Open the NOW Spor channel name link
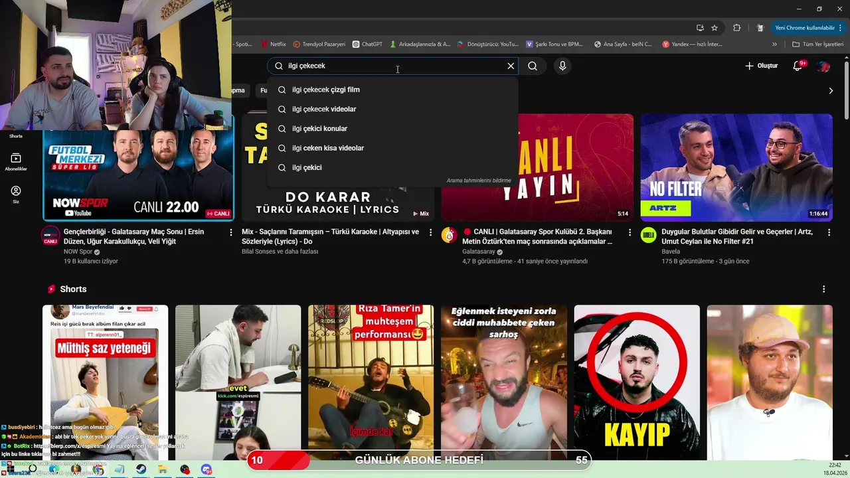This screenshot has width=850, height=478. 79,252
